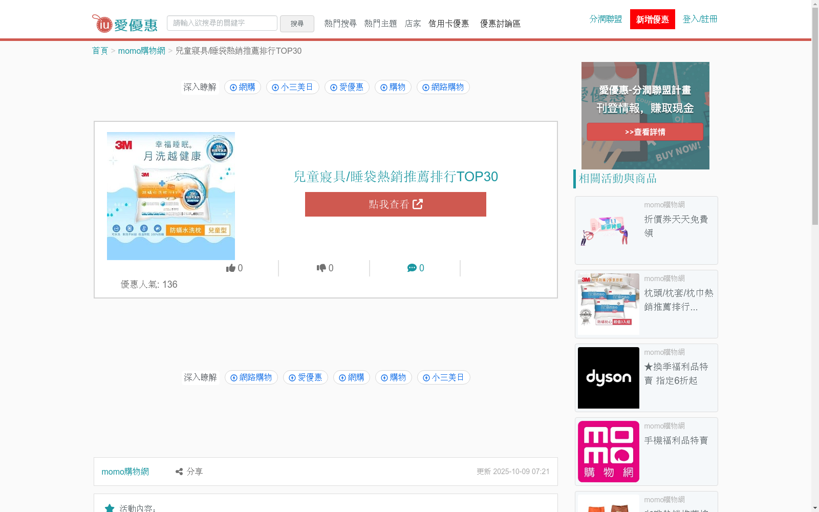Click the dyson logo thumbnail
Image resolution: width=819 pixels, height=512 pixels.
coord(609,378)
